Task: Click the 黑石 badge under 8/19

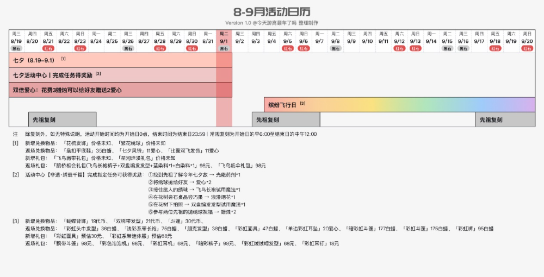Action: pyautogui.click(x=16, y=48)
